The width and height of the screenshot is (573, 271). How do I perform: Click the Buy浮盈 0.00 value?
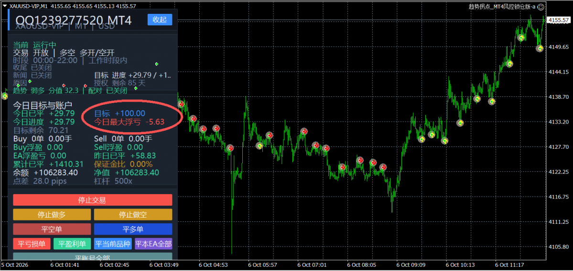(38, 147)
